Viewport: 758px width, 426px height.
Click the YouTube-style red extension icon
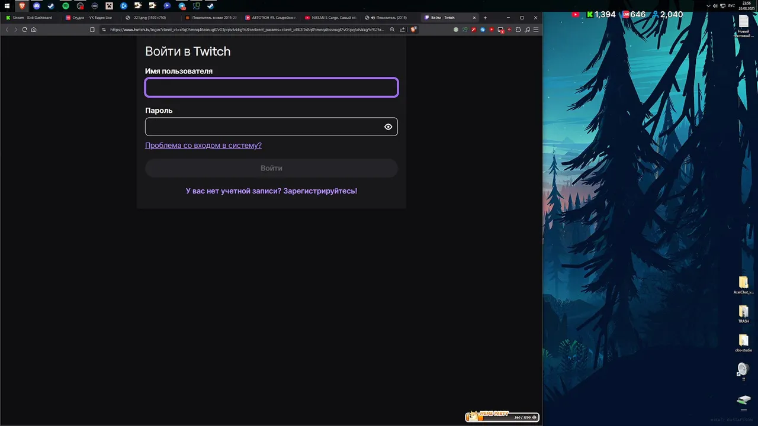pos(492,30)
